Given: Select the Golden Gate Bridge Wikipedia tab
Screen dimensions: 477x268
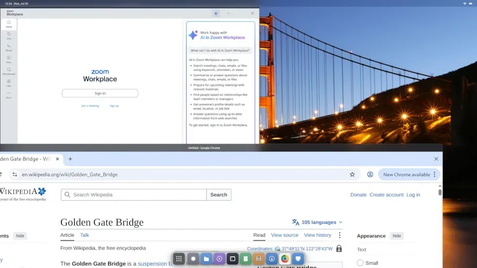Looking at the screenshot, I should pos(25,159).
